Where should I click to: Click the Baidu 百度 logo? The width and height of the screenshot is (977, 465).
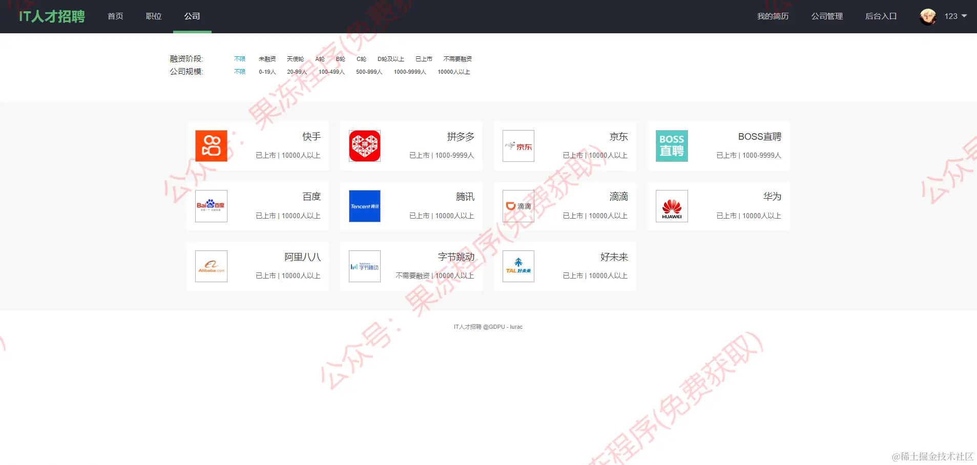pyautogui.click(x=211, y=206)
